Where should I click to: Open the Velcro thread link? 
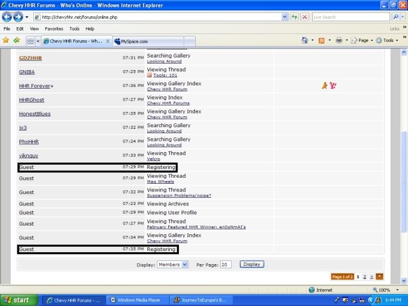click(x=153, y=159)
